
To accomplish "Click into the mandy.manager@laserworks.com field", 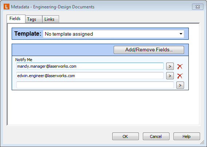I will point(90,66).
